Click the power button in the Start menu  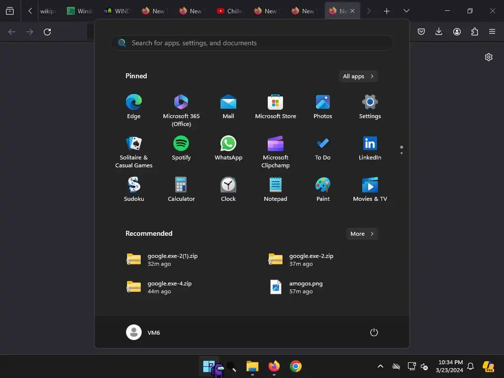(x=374, y=332)
